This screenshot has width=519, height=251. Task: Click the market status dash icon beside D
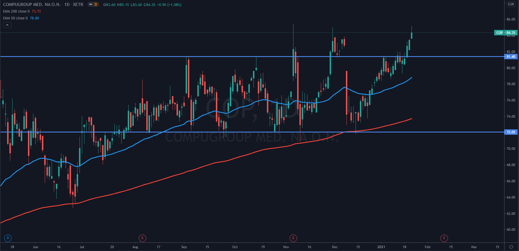91,5
